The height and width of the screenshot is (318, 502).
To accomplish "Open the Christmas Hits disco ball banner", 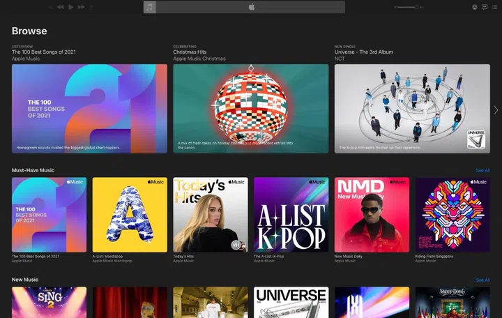I will (250, 109).
